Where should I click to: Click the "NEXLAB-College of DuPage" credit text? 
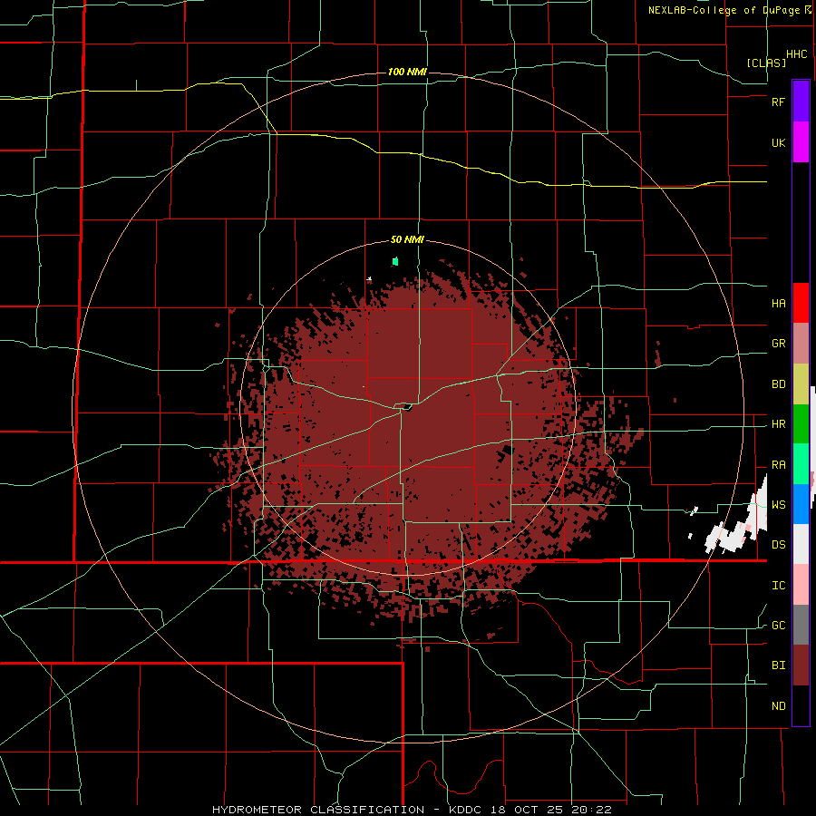click(724, 10)
